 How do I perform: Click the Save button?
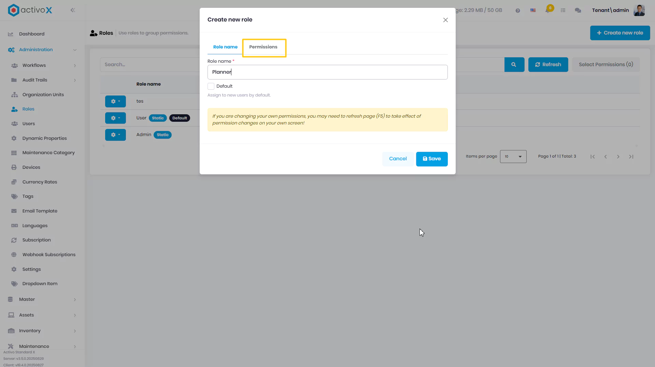(x=432, y=159)
